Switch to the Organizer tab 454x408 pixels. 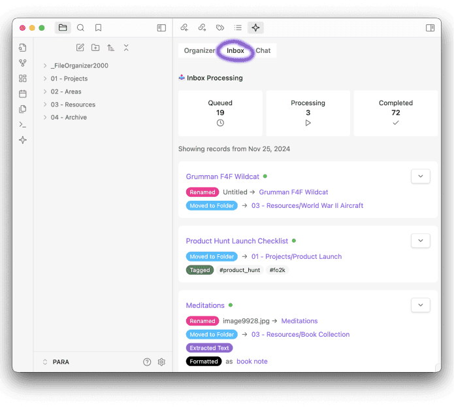pos(199,51)
